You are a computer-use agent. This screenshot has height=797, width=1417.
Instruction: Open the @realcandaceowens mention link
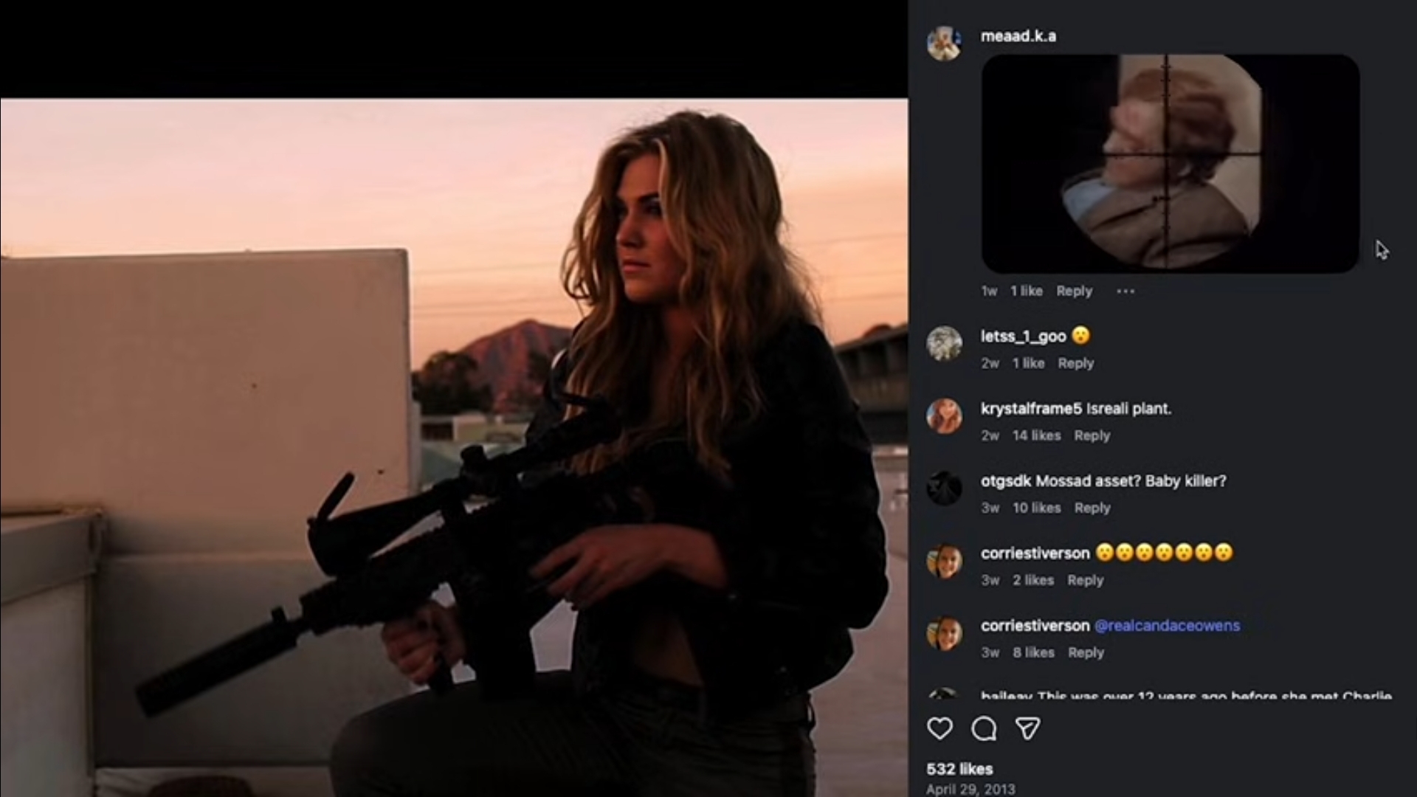(1167, 626)
